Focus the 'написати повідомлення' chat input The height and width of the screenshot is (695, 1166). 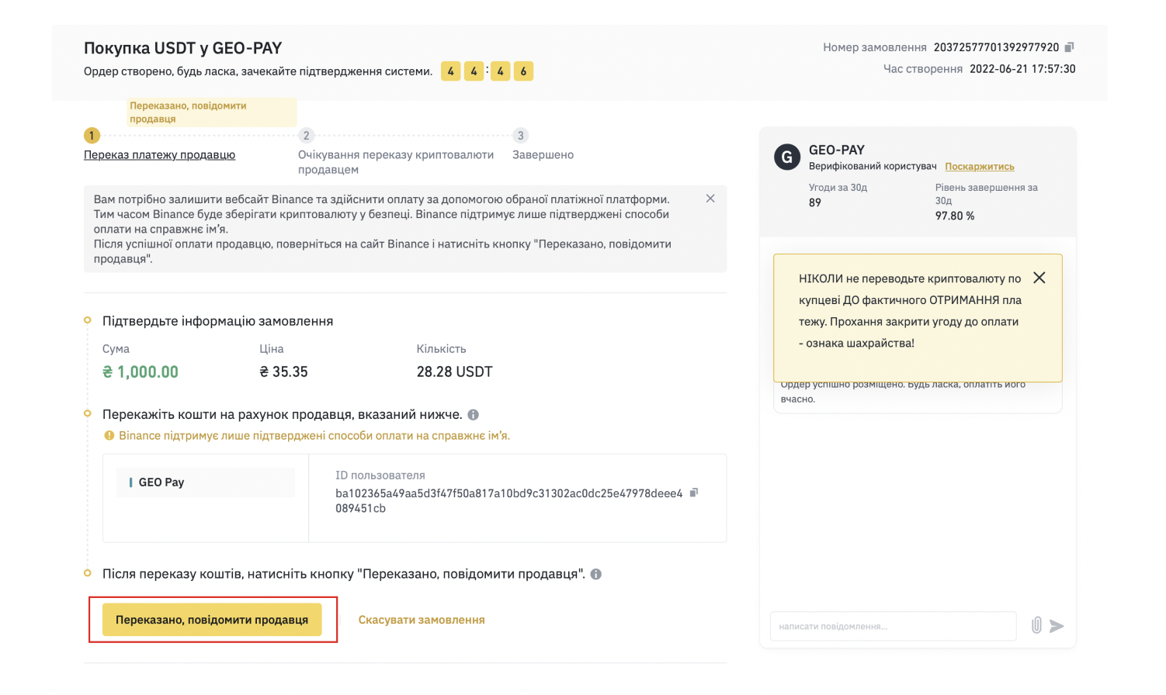pyautogui.click(x=893, y=626)
